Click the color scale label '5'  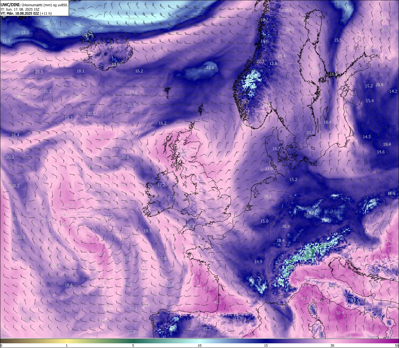[133, 346]
